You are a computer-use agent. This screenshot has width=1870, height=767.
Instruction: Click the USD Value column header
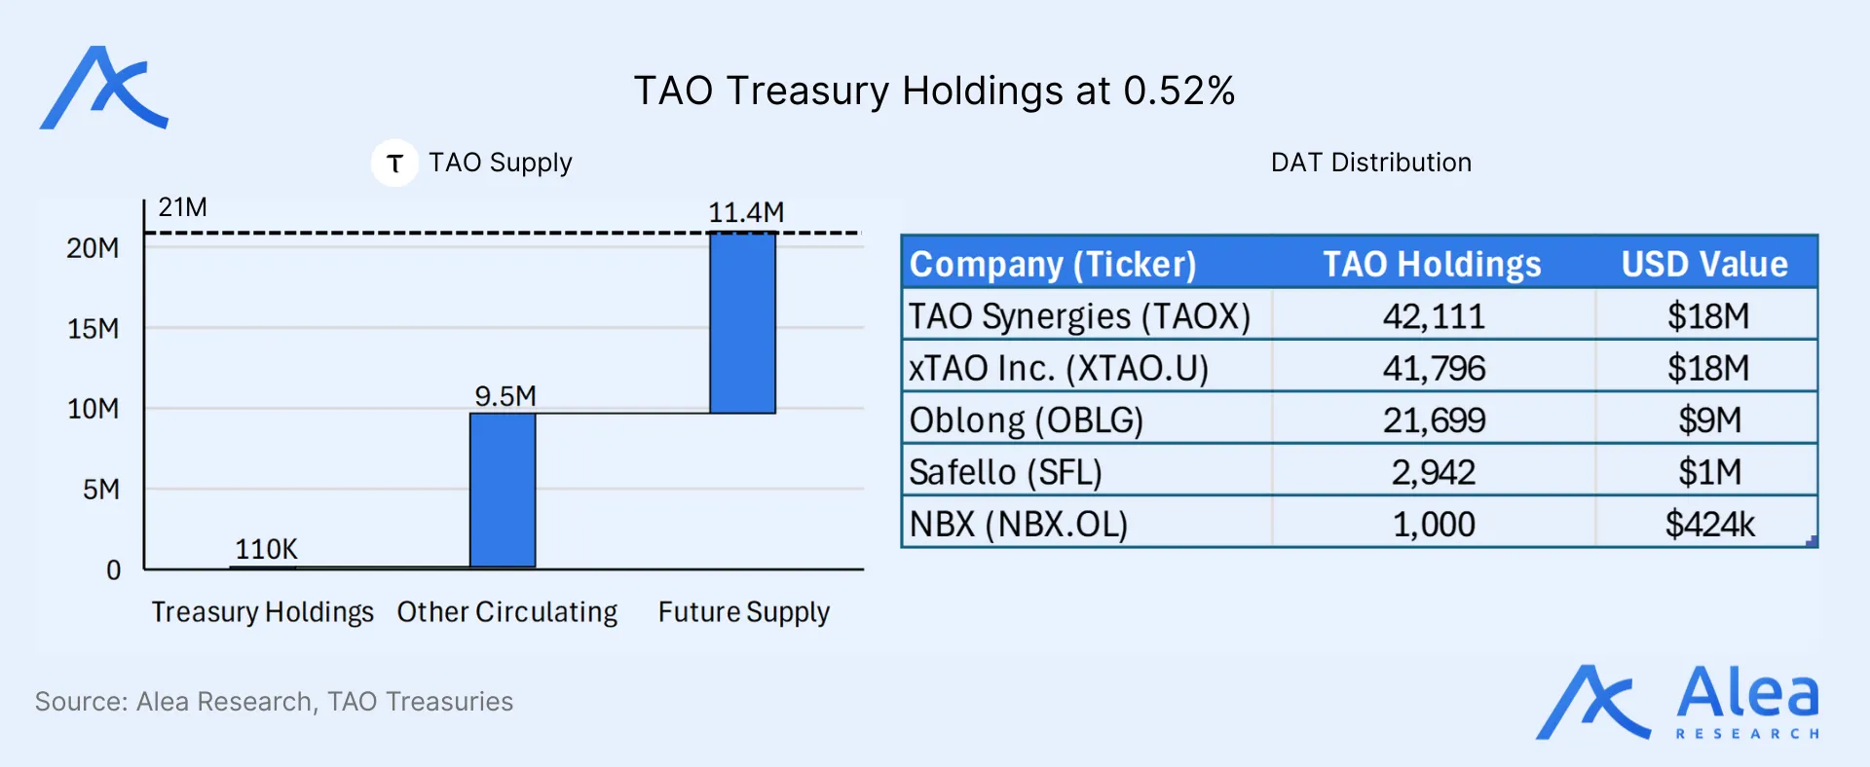click(1704, 264)
